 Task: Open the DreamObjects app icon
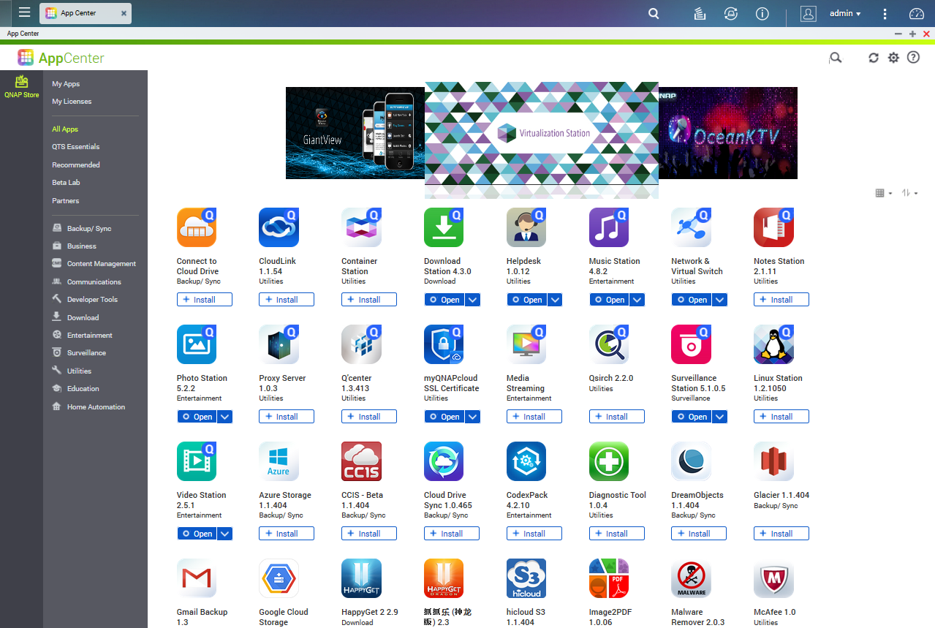[691, 461]
